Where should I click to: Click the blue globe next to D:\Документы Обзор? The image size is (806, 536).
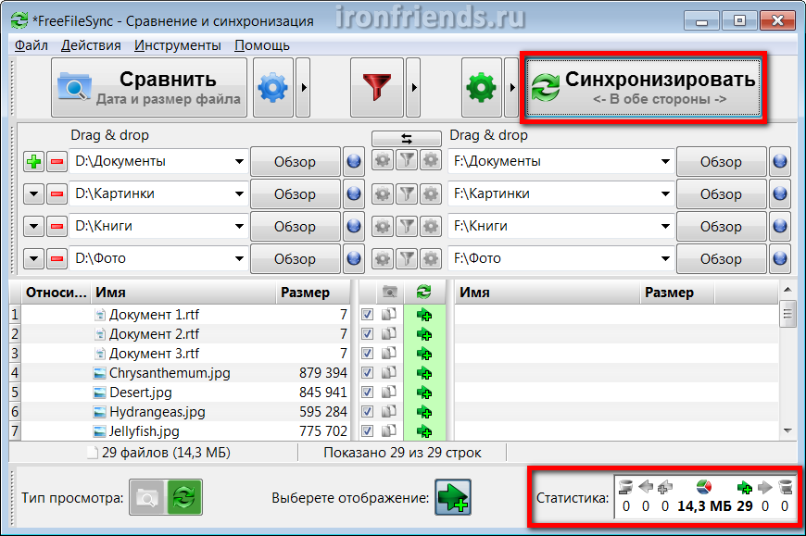pos(353,162)
